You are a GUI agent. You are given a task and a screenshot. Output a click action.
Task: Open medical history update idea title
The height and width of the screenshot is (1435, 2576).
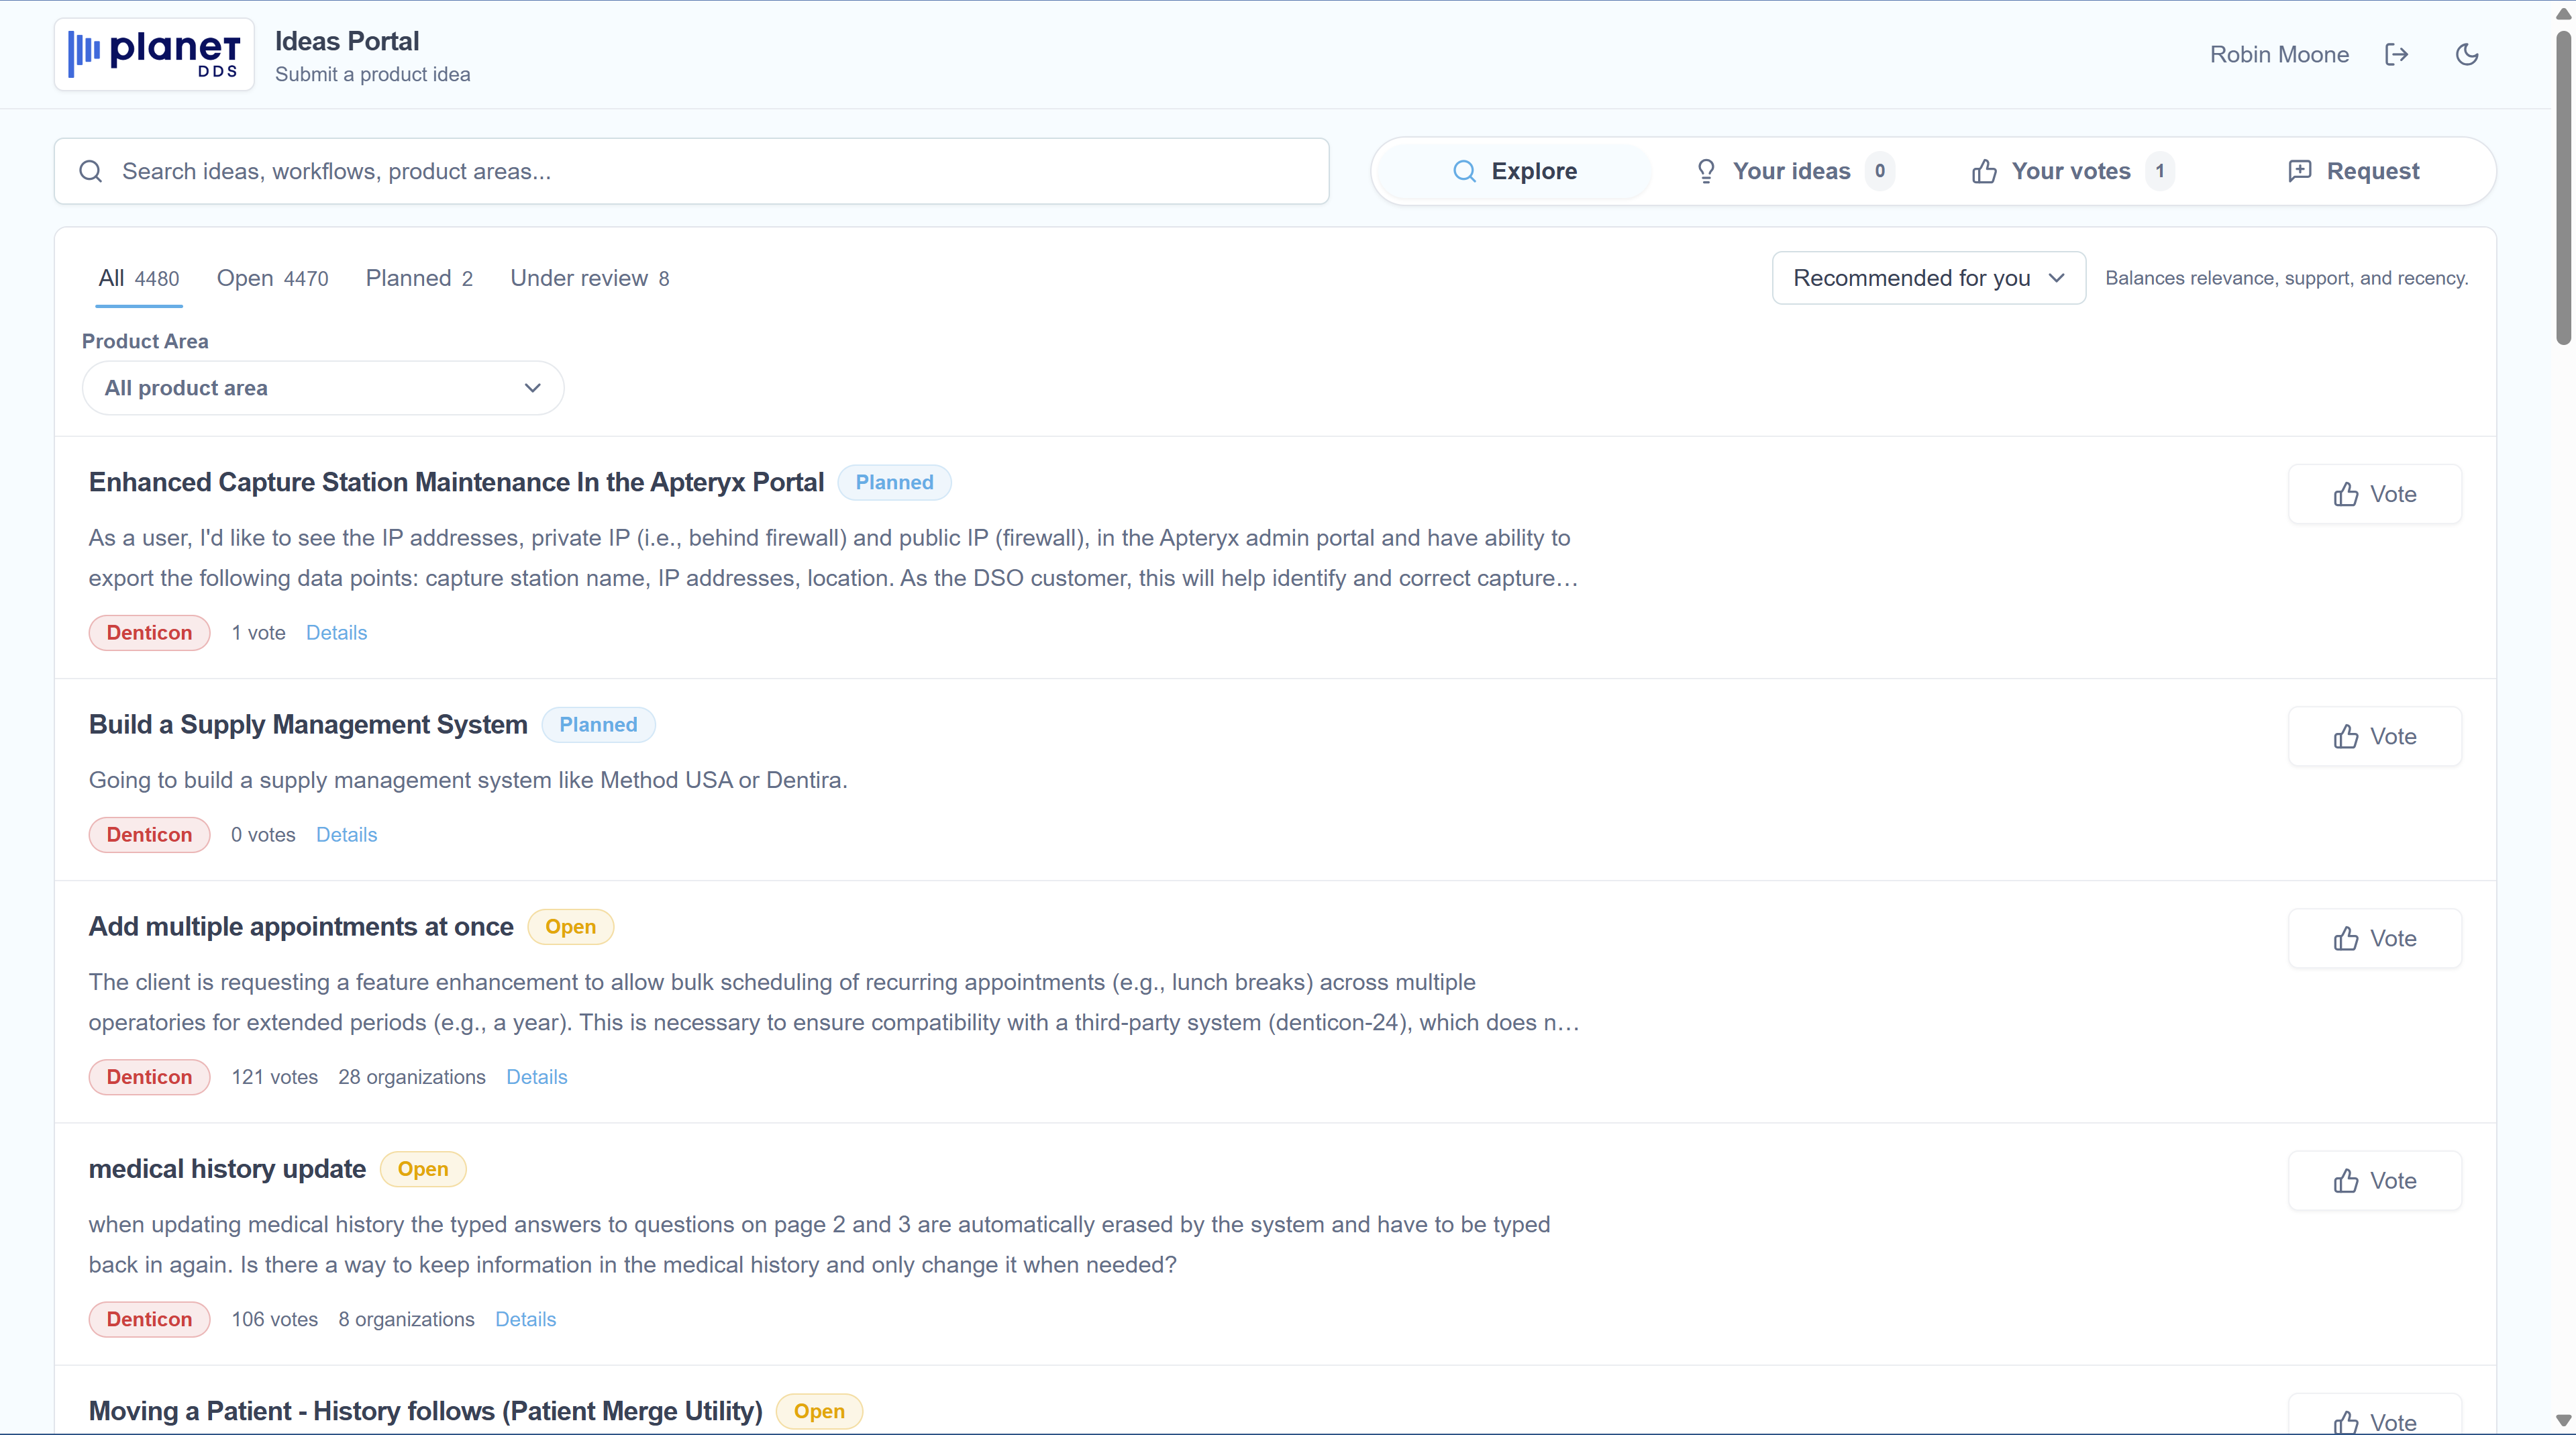tap(227, 1169)
